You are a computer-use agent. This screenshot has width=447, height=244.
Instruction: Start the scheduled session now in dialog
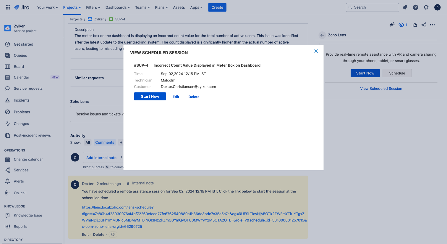pos(150,97)
